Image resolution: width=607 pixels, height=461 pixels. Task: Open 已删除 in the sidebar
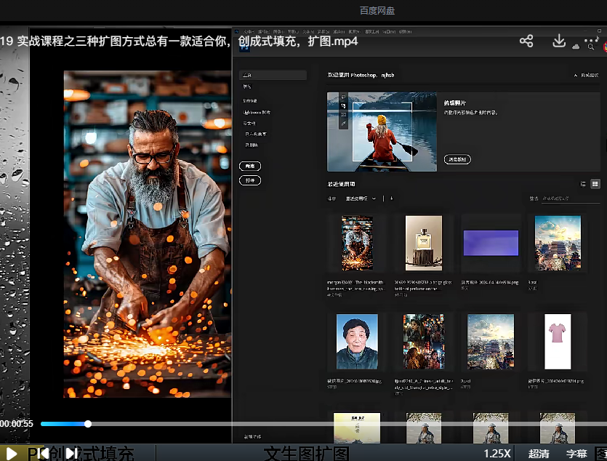tap(252, 145)
